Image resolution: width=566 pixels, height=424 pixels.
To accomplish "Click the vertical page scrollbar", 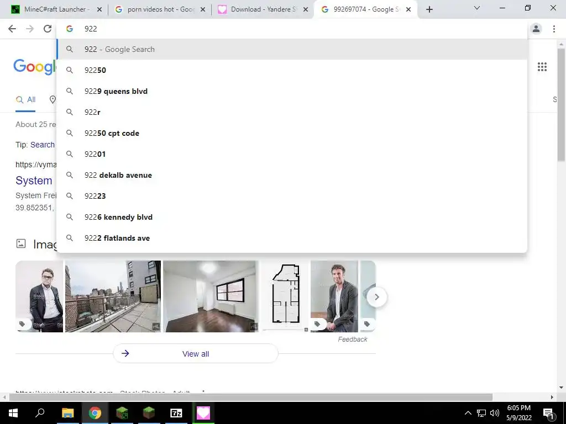I will [x=561, y=104].
